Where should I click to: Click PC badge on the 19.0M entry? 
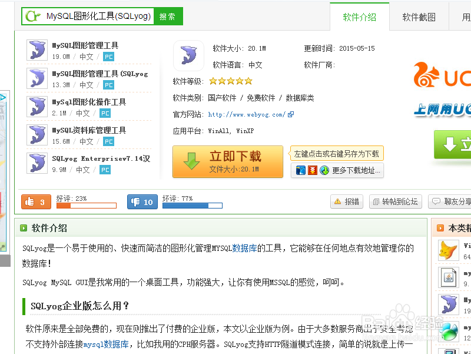(108, 57)
